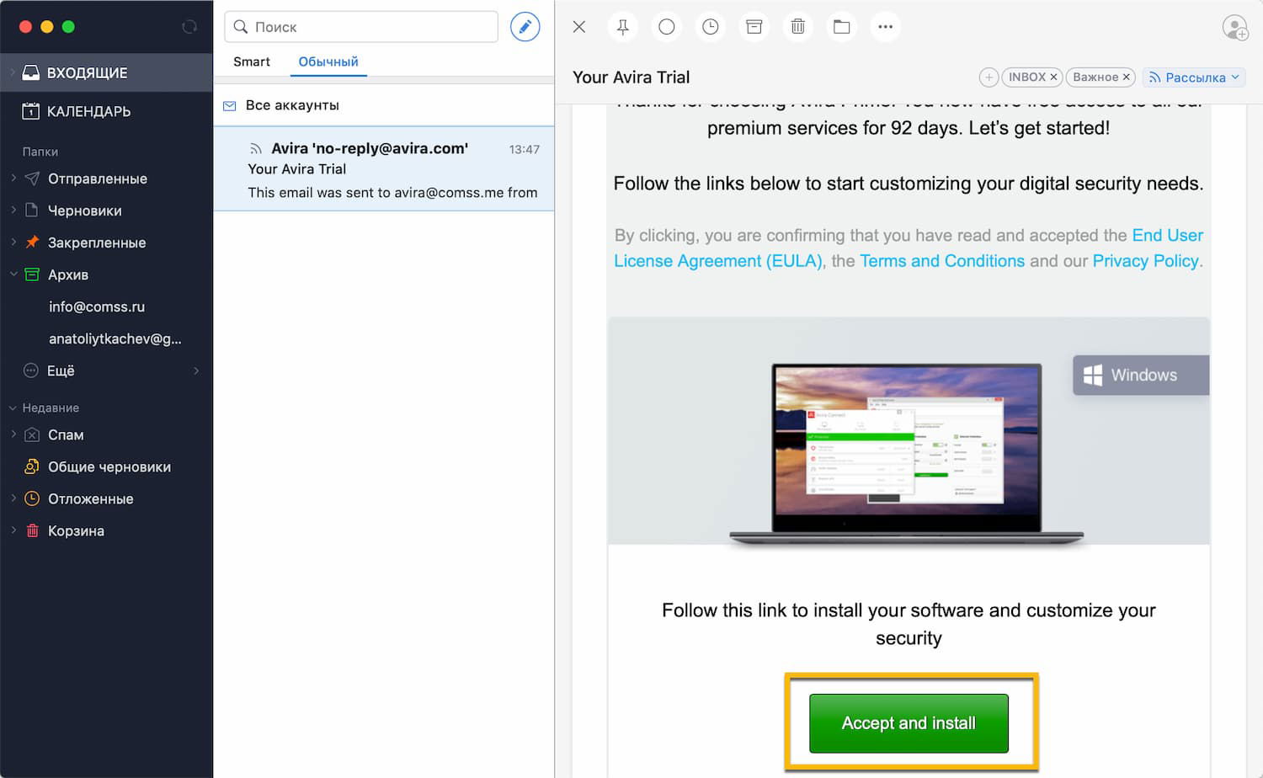Archive the email with the box icon
The height and width of the screenshot is (778, 1263).
point(754,27)
